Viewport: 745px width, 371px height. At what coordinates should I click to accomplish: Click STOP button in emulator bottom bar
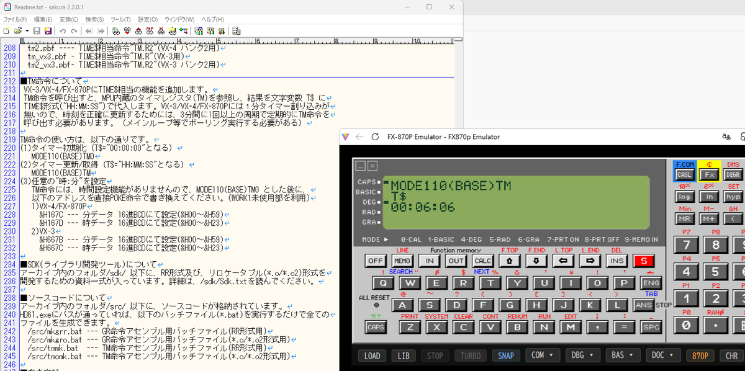435,355
